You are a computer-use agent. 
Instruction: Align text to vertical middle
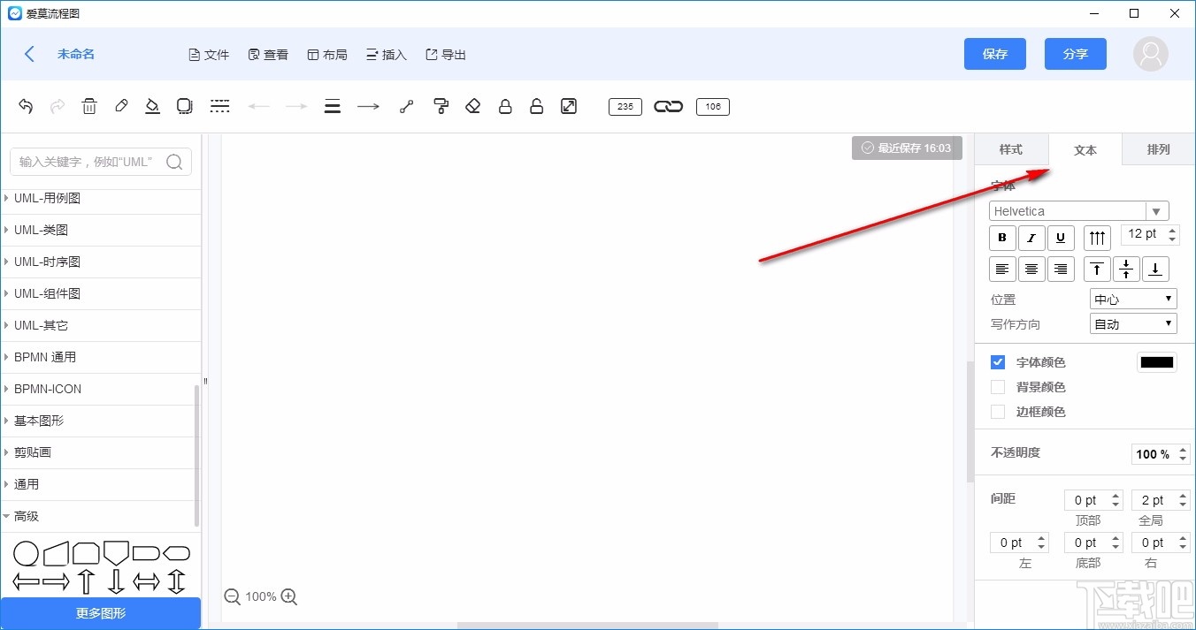point(1126,269)
